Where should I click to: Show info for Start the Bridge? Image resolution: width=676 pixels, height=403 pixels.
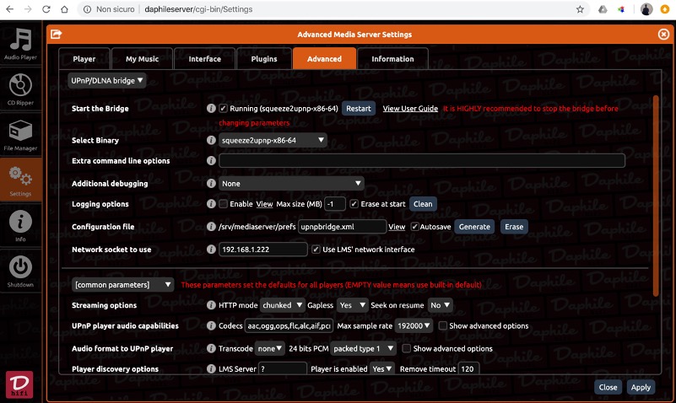211,109
